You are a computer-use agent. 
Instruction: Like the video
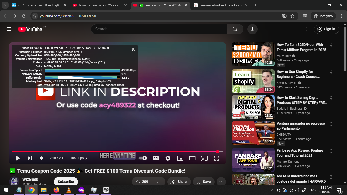[141, 182]
